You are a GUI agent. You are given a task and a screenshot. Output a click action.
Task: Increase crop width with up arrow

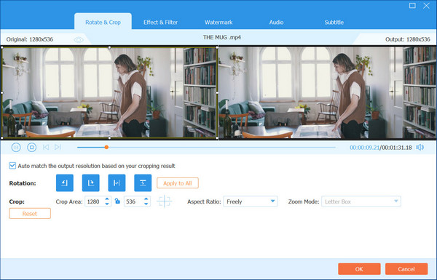click(107, 199)
